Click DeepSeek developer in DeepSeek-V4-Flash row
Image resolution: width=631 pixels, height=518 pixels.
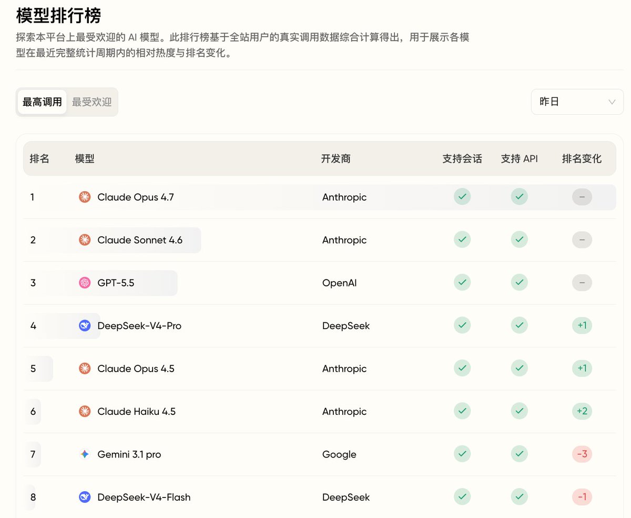pyautogui.click(x=346, y=497)
